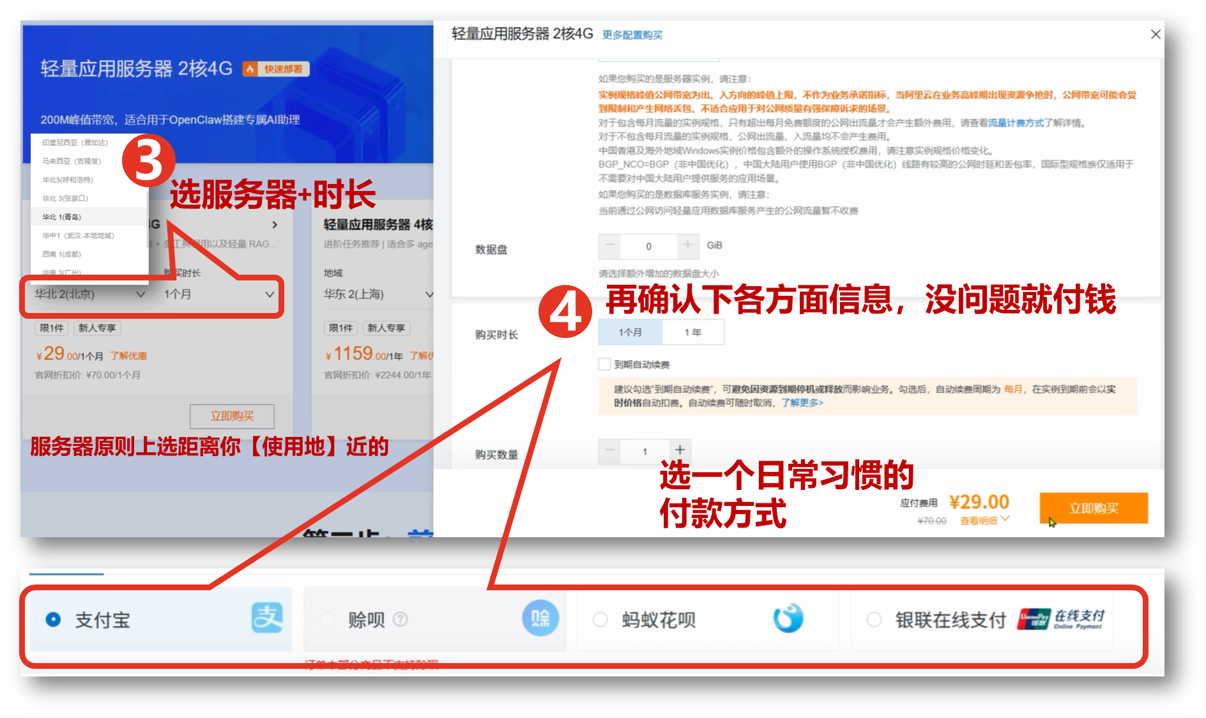
Task: Click the orange 立即购买 button in the dialog
Action: point(1094,508)
